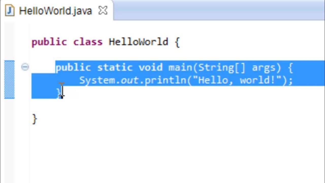Click the word System in println line
This screenshot has height=183, width=325.
coord(97,80)
